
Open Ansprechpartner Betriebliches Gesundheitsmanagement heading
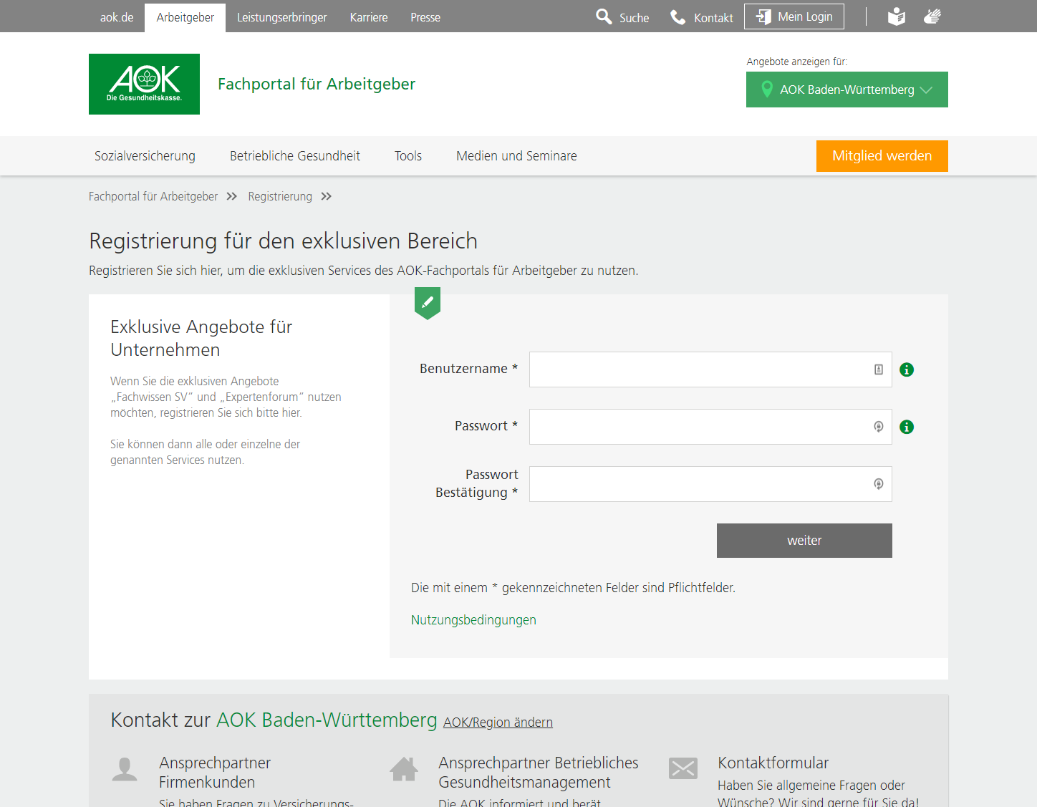click(539, 773)
